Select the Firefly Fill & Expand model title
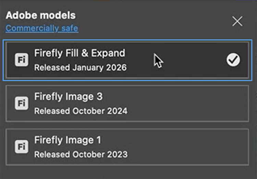 tap(79, 53)
